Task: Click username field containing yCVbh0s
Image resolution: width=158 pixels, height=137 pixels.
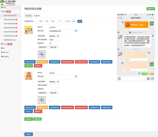Action: [54, 27]
